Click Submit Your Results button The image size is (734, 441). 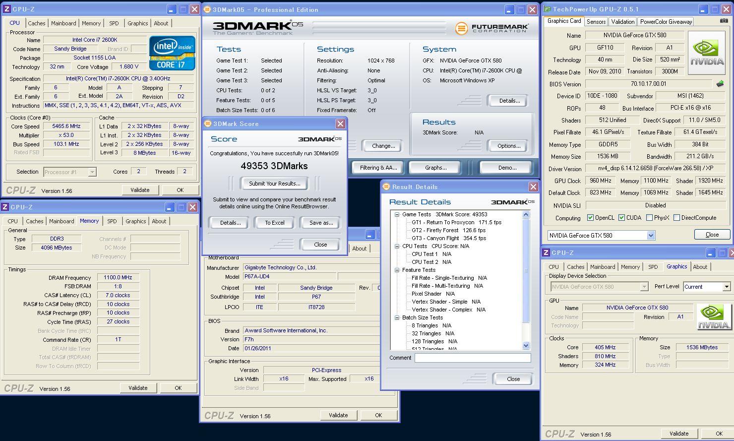point(274,184)
